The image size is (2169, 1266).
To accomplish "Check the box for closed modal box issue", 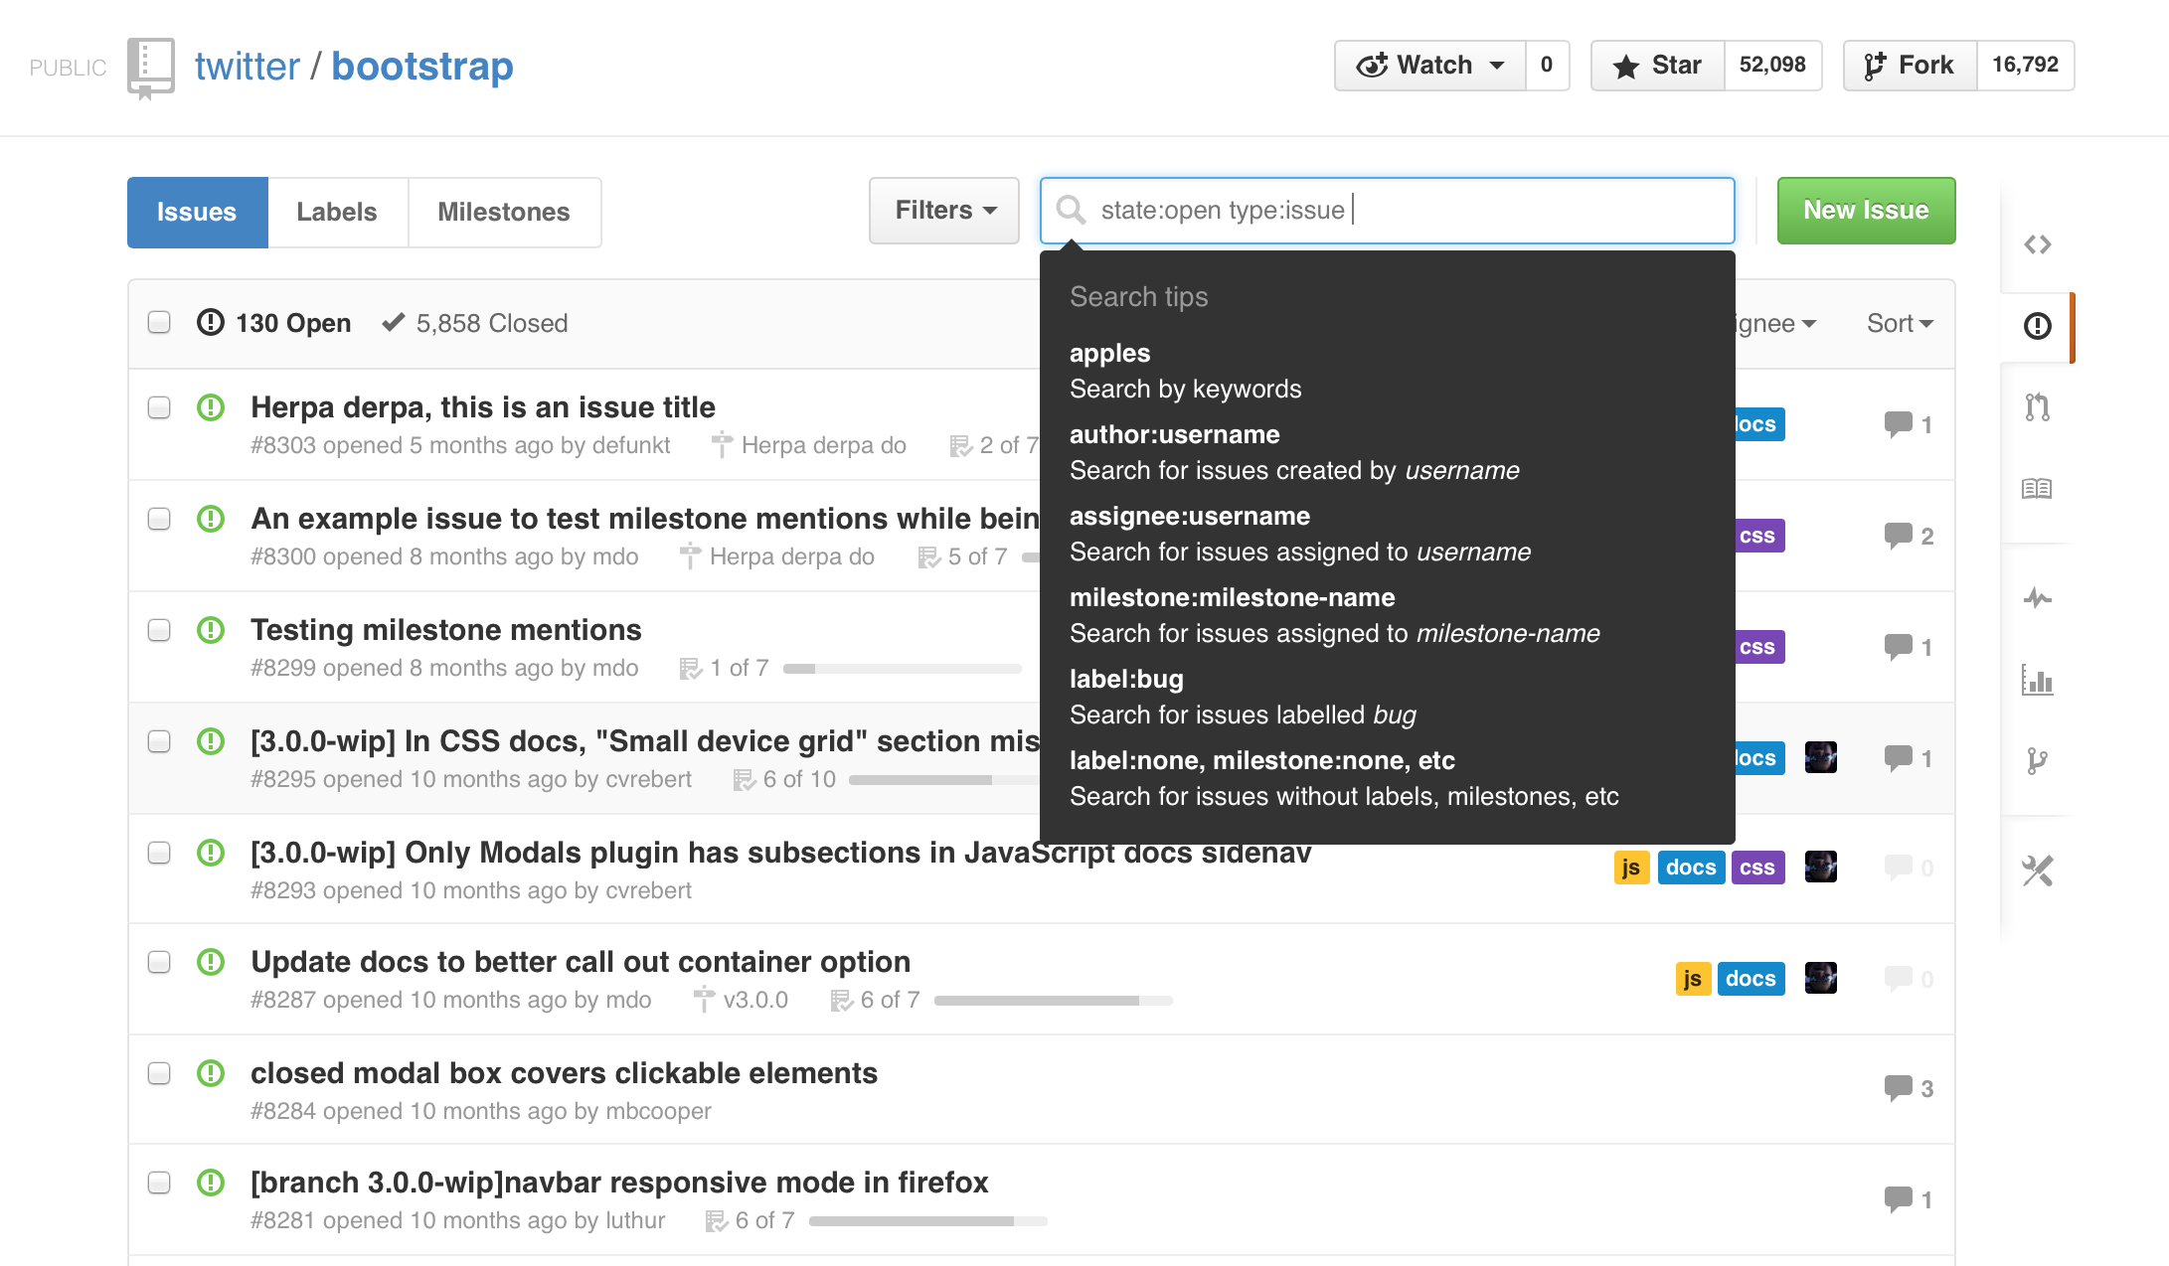I will [159, 1073].
